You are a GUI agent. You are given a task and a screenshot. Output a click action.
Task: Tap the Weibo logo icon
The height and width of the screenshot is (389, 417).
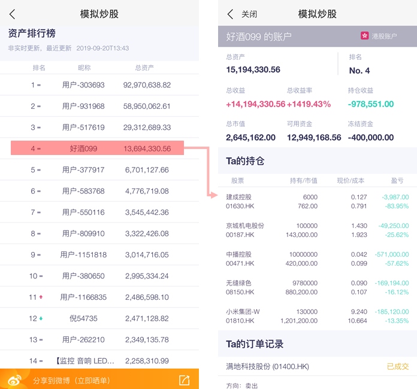tap(14, 380)
